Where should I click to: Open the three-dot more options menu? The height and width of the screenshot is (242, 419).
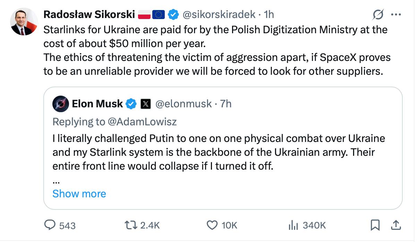pyautogui.click(x=396, y=15)
